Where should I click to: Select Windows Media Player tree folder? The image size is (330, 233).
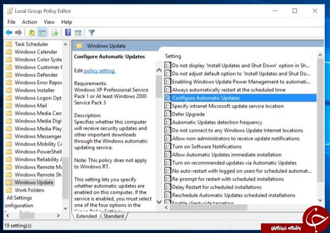click(x=38, y=129)
